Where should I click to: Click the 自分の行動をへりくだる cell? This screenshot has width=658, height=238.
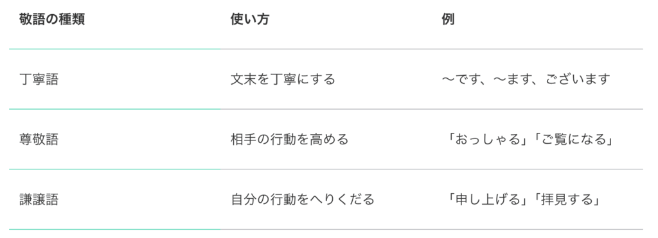tap(303, 200)
